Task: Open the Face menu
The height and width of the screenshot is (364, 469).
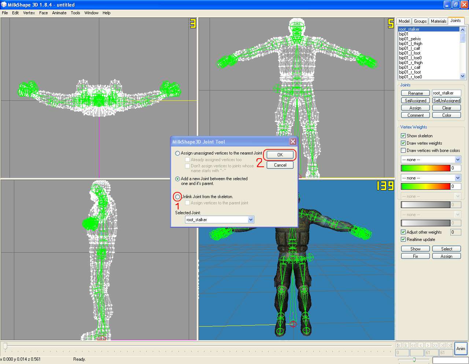Action: (x=43, y=13)
